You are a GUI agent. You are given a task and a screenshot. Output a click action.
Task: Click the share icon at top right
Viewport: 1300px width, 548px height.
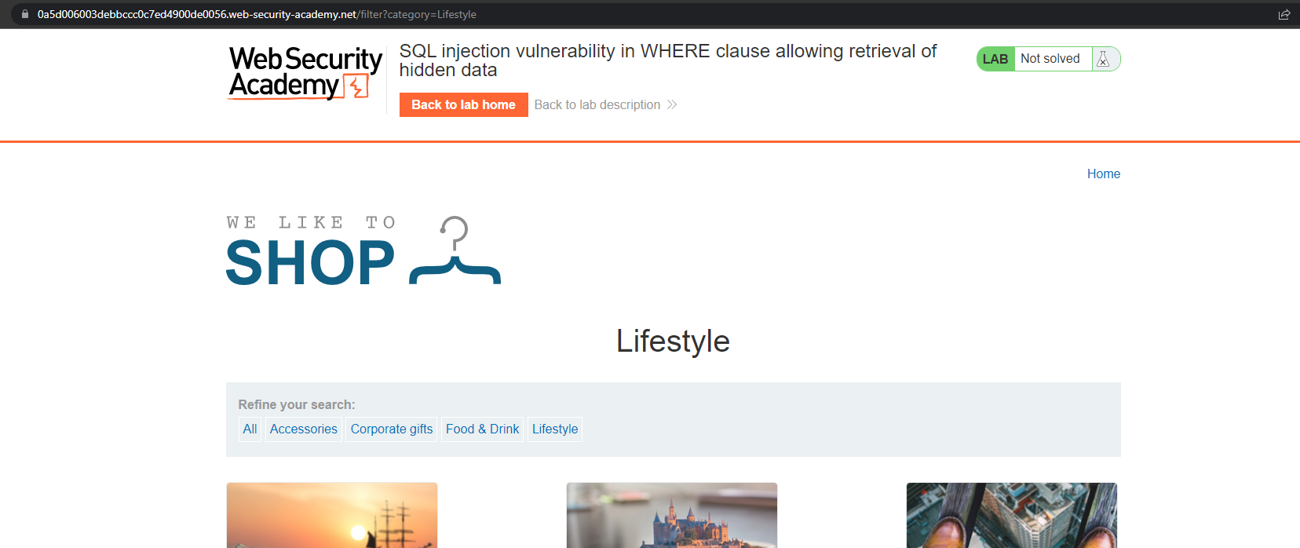pos(1285,14)
